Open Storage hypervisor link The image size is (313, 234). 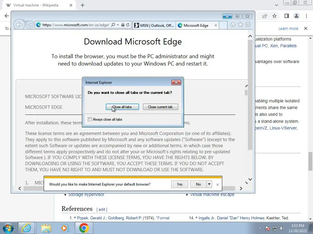point(86,194)
